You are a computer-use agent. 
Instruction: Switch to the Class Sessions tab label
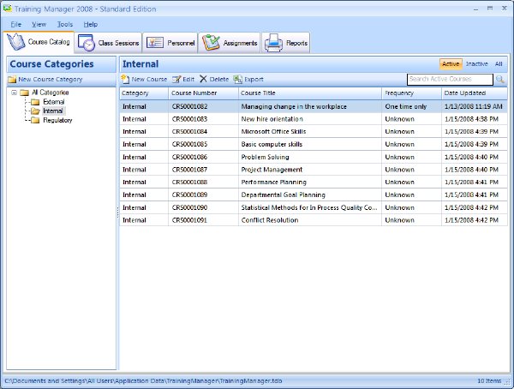click(118, 43)
